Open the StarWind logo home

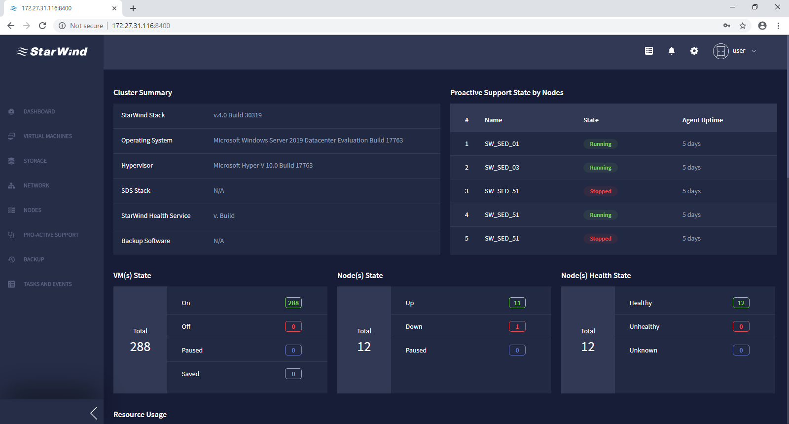point(52,51)
